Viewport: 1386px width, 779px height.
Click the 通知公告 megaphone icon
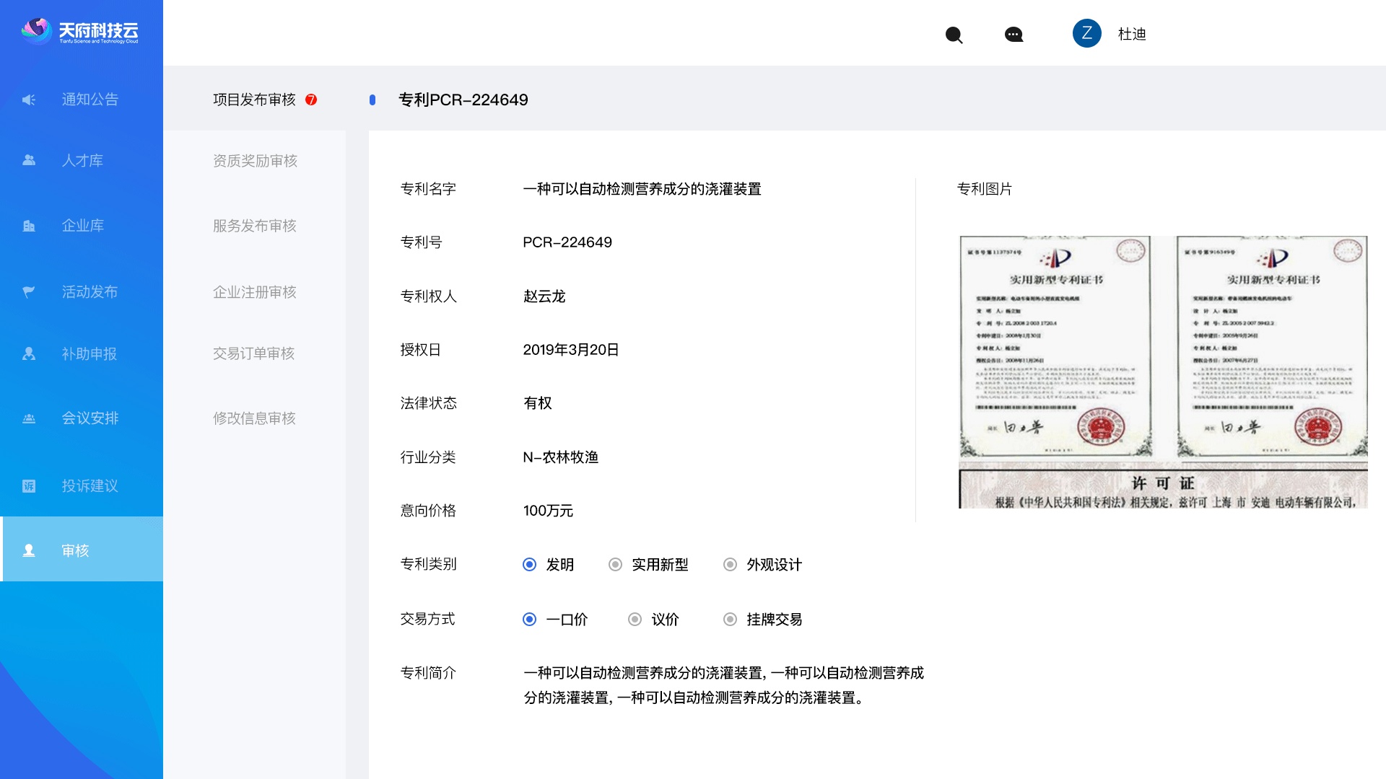pyautogui.click(x=29, y=100)
